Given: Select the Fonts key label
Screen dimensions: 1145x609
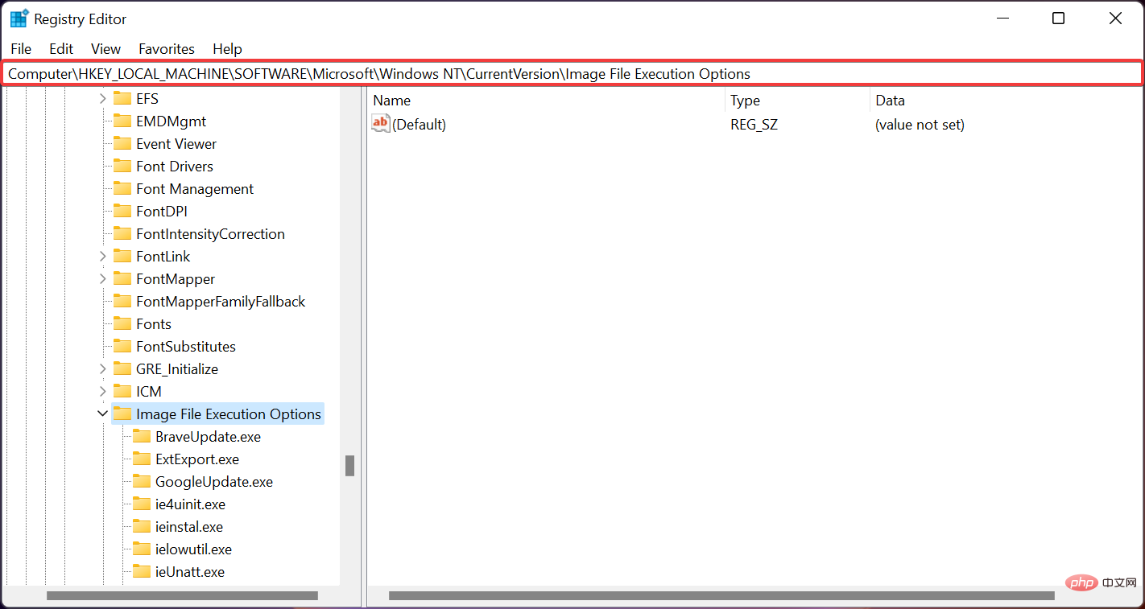Looking at the screenshot, I should tap(154, 324).
